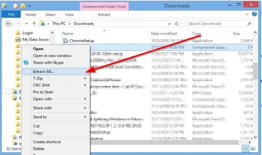Image resolution: width=262 pixels, height=155 pixels.
Task: Switch to Details view icon
Action: (246, 149)
